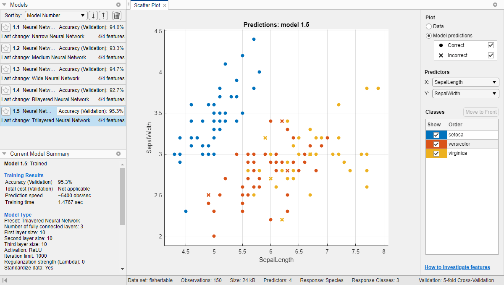Hide the setosa class via its Show checkbox

(436, 135)
